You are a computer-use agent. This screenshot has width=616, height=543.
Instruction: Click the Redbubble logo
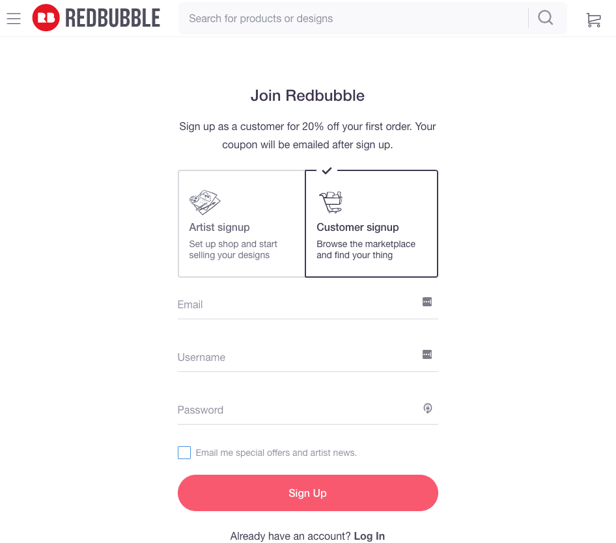point(46,18)
